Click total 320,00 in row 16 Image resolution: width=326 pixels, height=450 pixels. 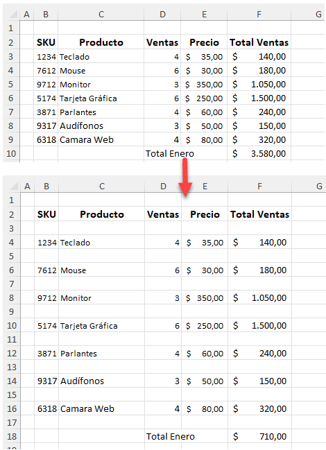tap(259, 408)
